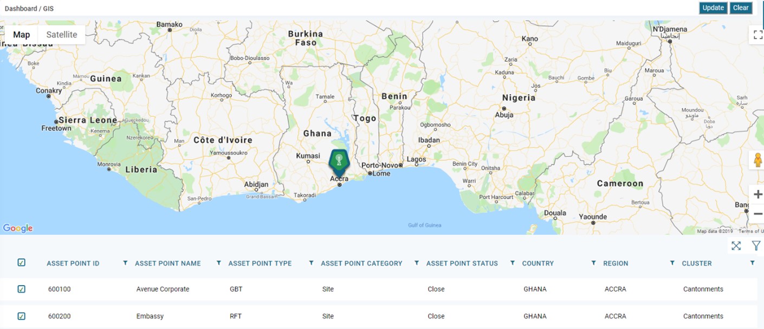Zoom in on the map with plus
Image resolution: width=764 pixels, height=329 pixels.
[757, 194]
